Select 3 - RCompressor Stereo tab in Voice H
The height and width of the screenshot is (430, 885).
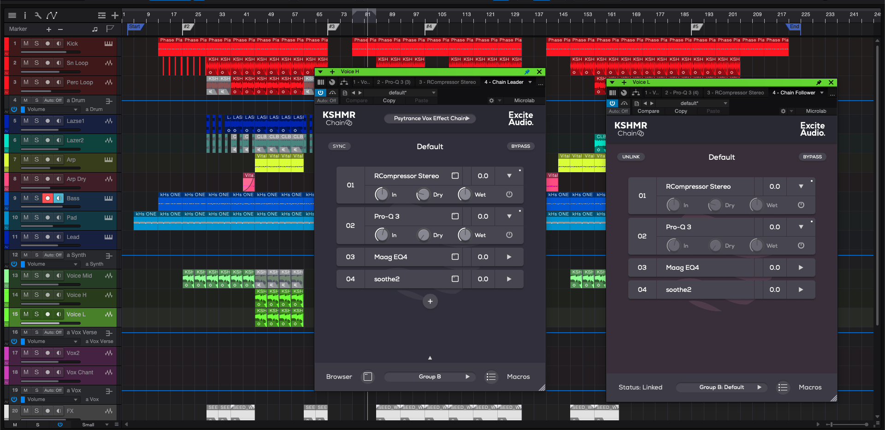pos(448,82)
